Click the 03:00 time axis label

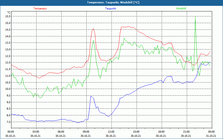37,132
